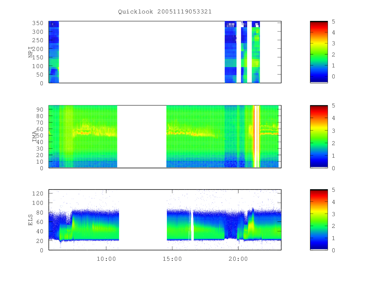Select the IMA y-axis label
The image size is (375, 281).
[x=35, y=136]
